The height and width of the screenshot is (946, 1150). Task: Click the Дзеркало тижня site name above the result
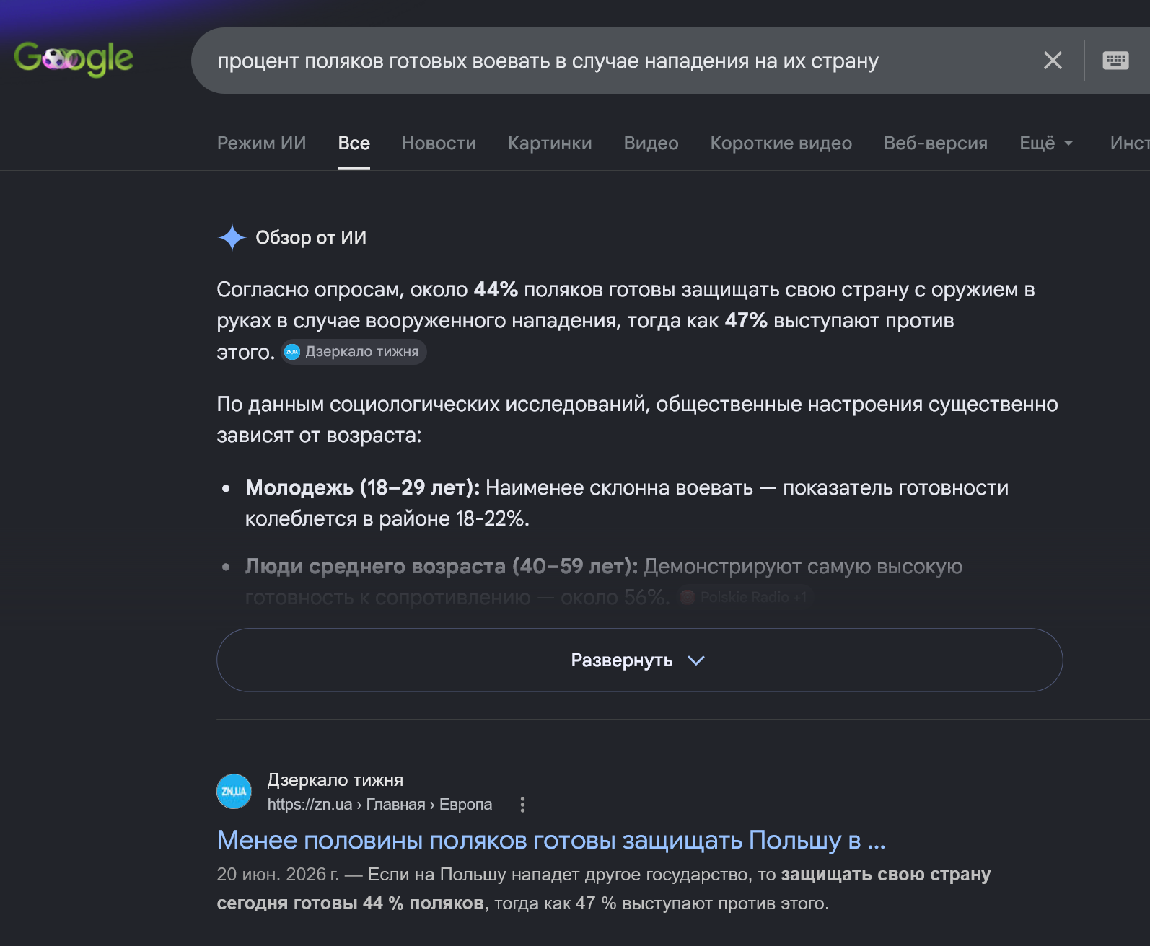(335, 780)
